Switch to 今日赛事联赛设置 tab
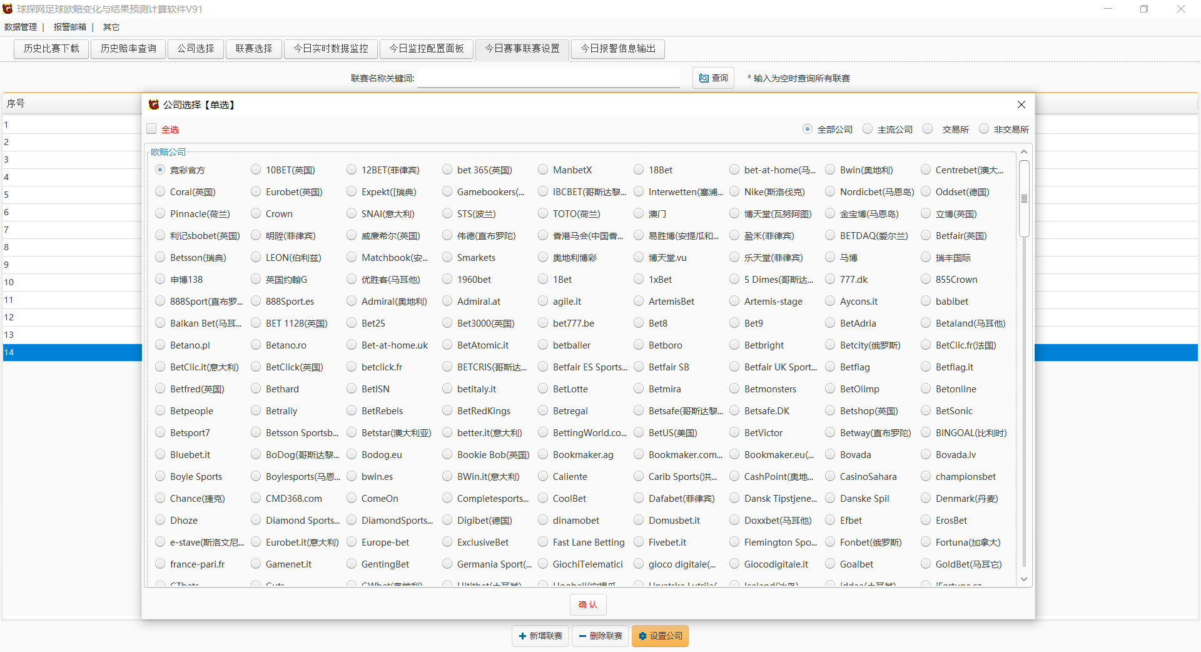This screenshot has width=1201, height=652. click(x=522, y=49)
